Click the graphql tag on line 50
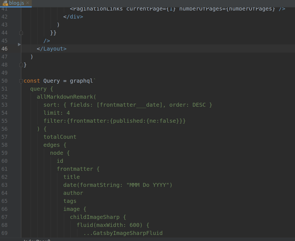Viewport: 295px width, 241px height. click(x=81, y=81)
